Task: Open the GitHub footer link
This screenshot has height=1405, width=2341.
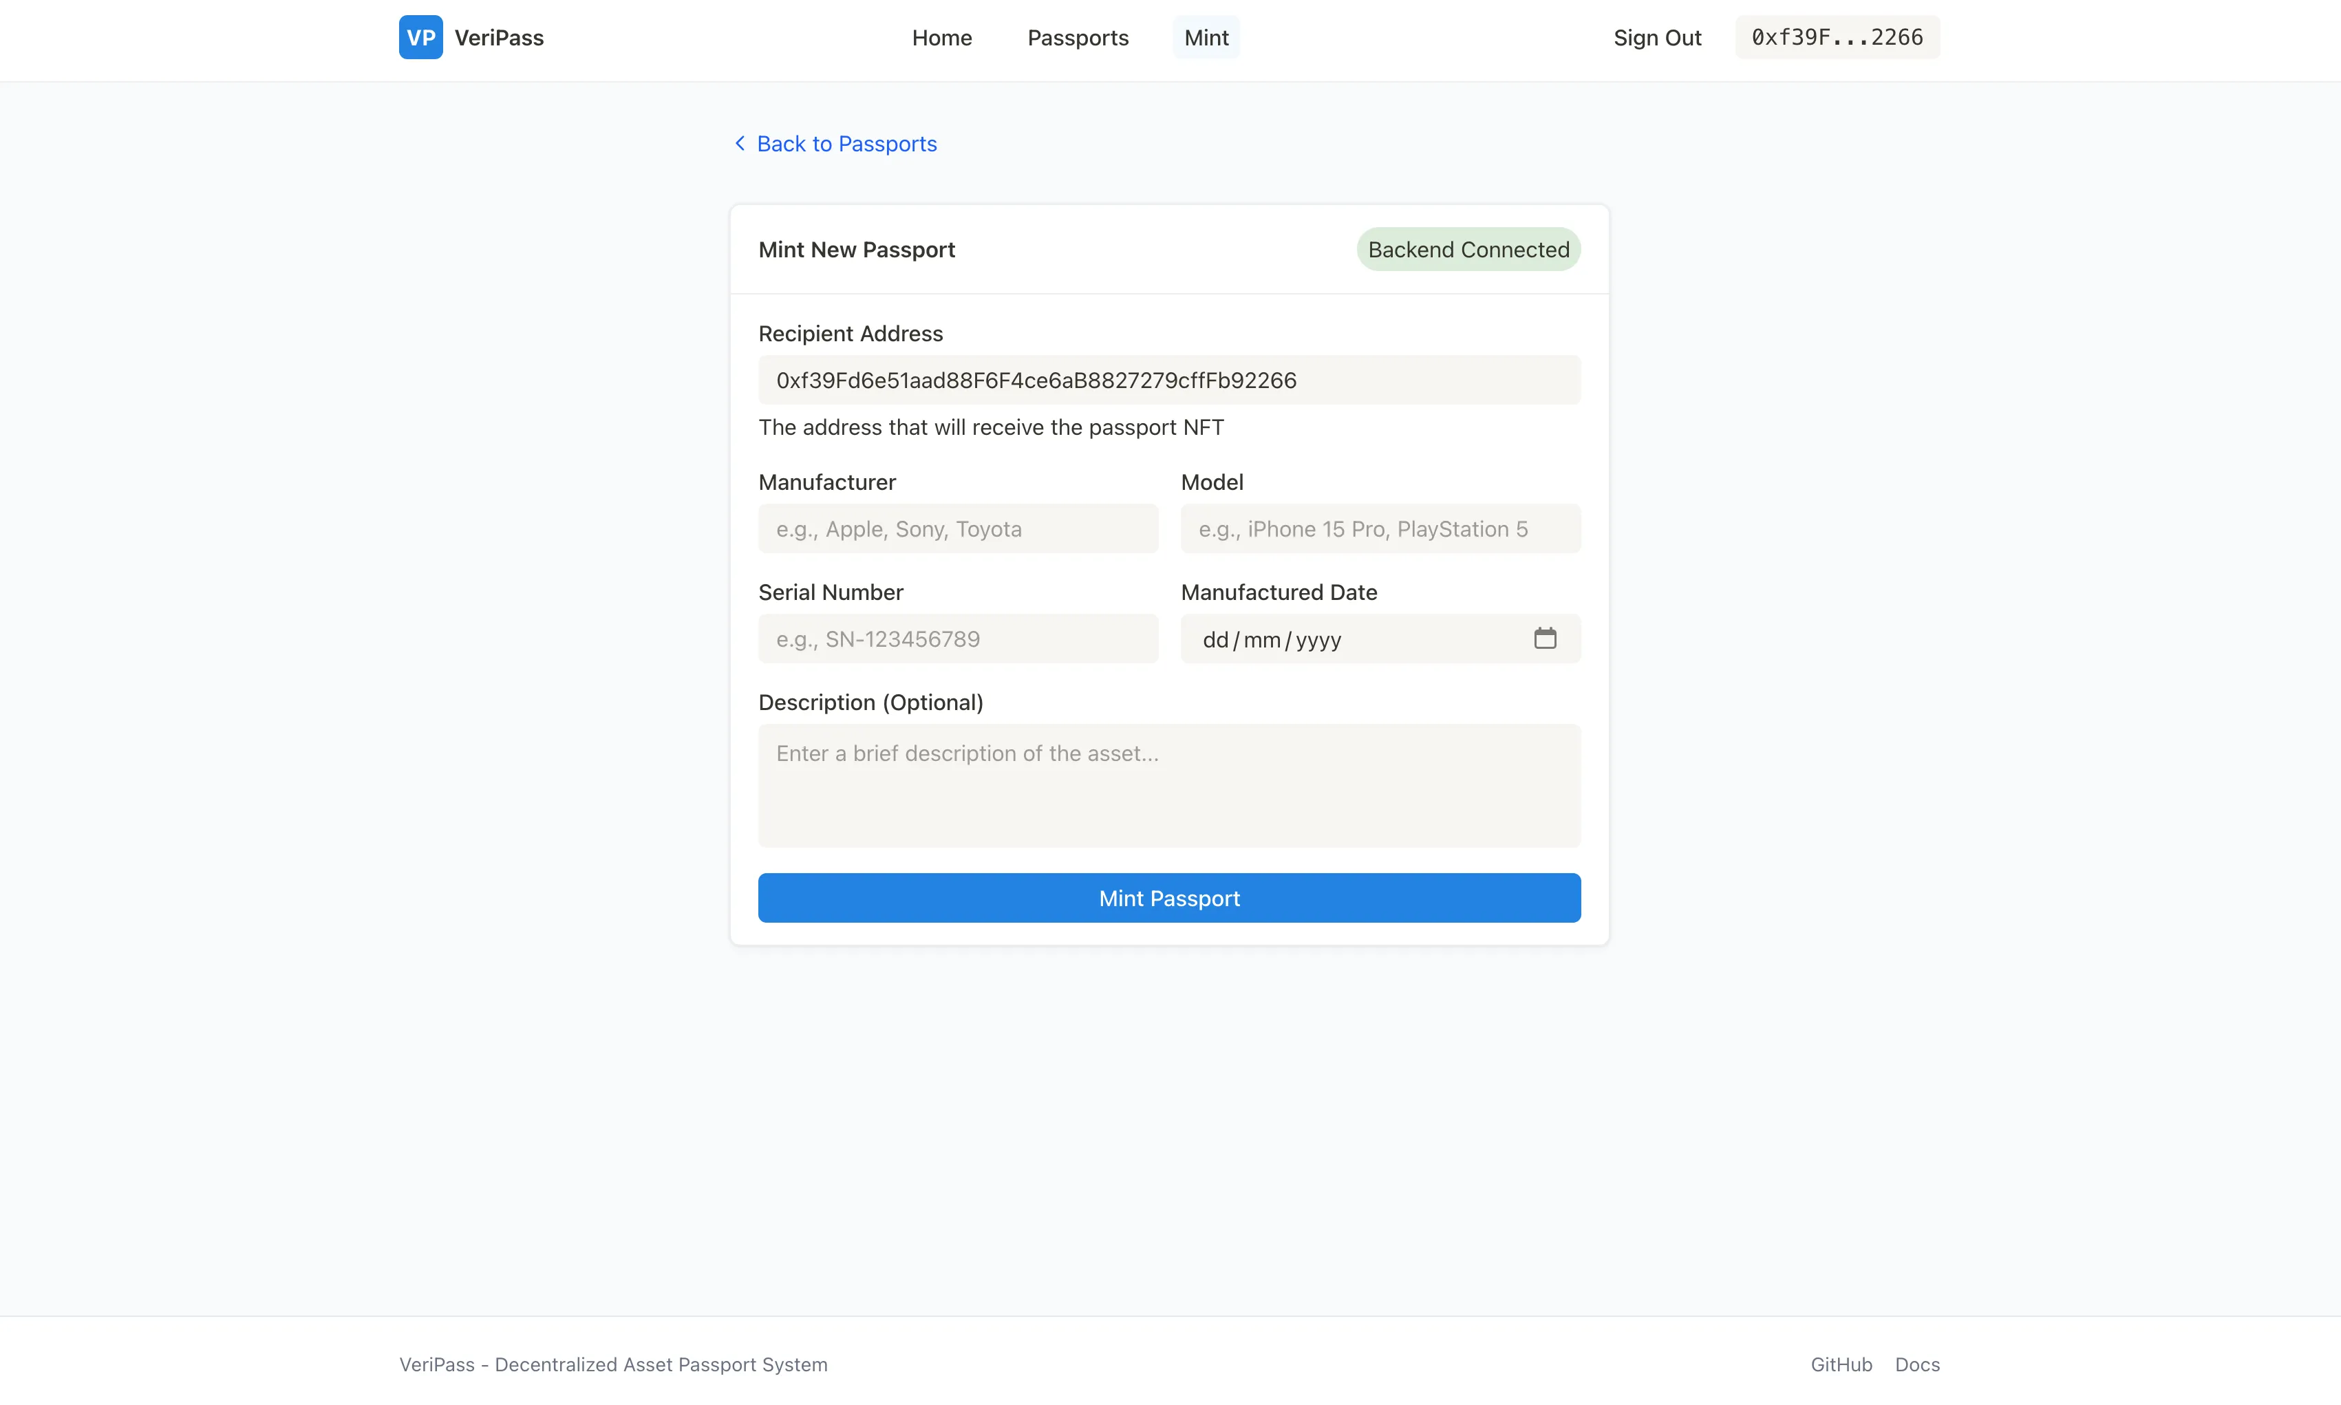Action: pyautogui.click(x=1840, y=1364)
